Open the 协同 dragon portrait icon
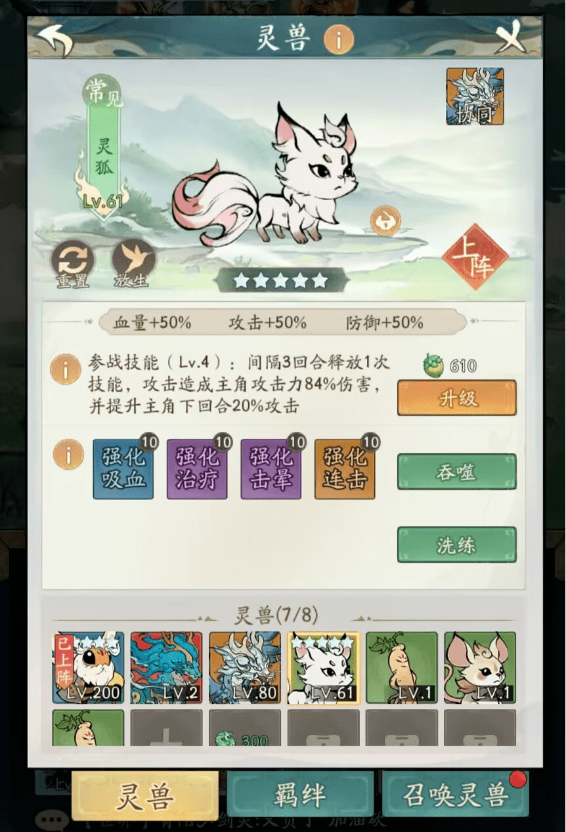Image resolution: width=566 pixels, height=832 pixels. tap(475, 96)
